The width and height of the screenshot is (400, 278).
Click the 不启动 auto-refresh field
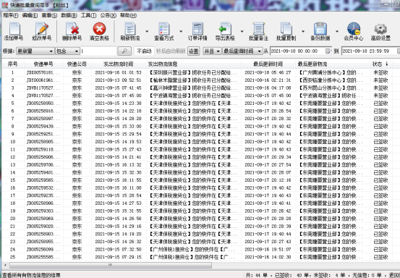pos(144,51)
